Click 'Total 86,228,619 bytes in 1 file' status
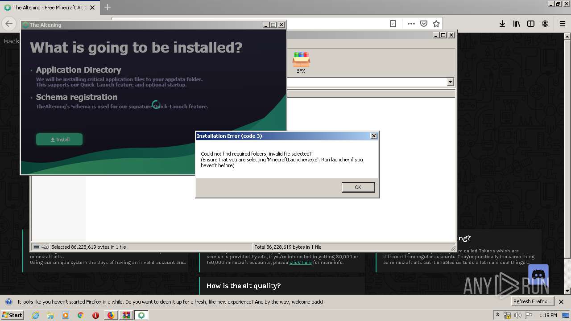Viewport: 571px width, 321px height. pyautogui.click(x=288, y=247)
